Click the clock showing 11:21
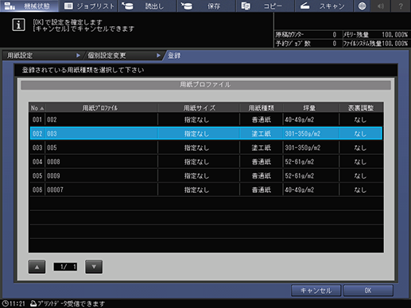411x308 pixels. click(x=14, y=304)
